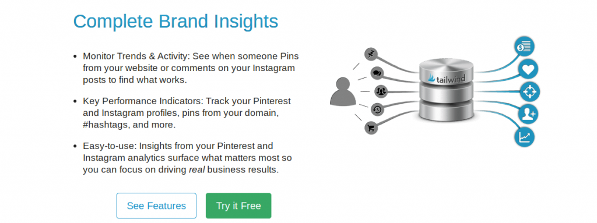The height and width of the screenshot is (223, 597).
Task: Select the gray group of people icon
Action: coord(381,91)
